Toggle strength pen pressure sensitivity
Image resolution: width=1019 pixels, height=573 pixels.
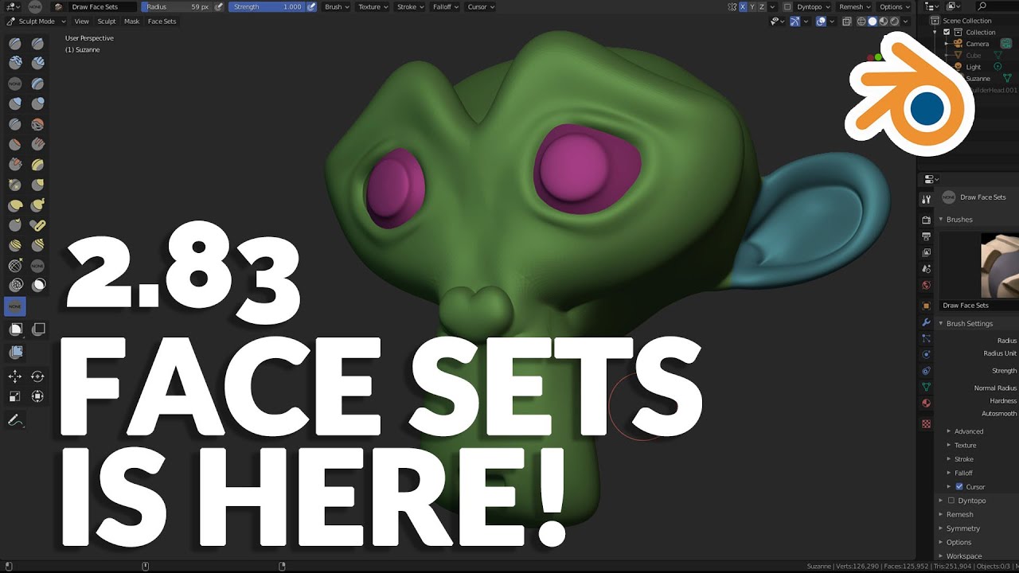[311, 6]
